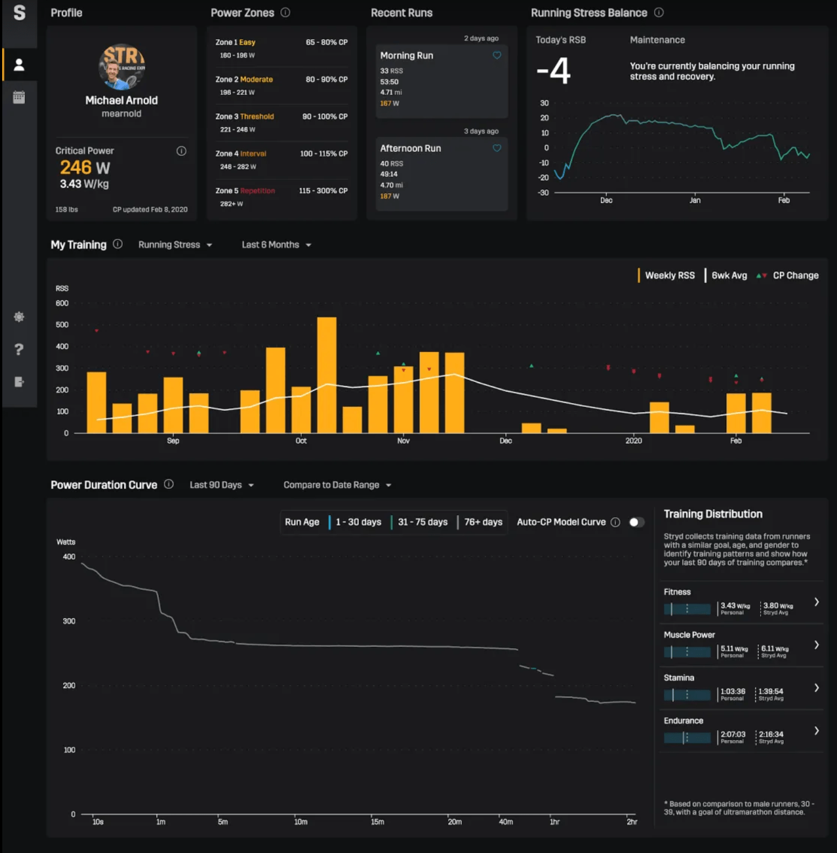Image resolution: width=837 pixels, height=853 pixels.
Task: Open the Compare to Date Range dropdown
Action: [336, 484]
